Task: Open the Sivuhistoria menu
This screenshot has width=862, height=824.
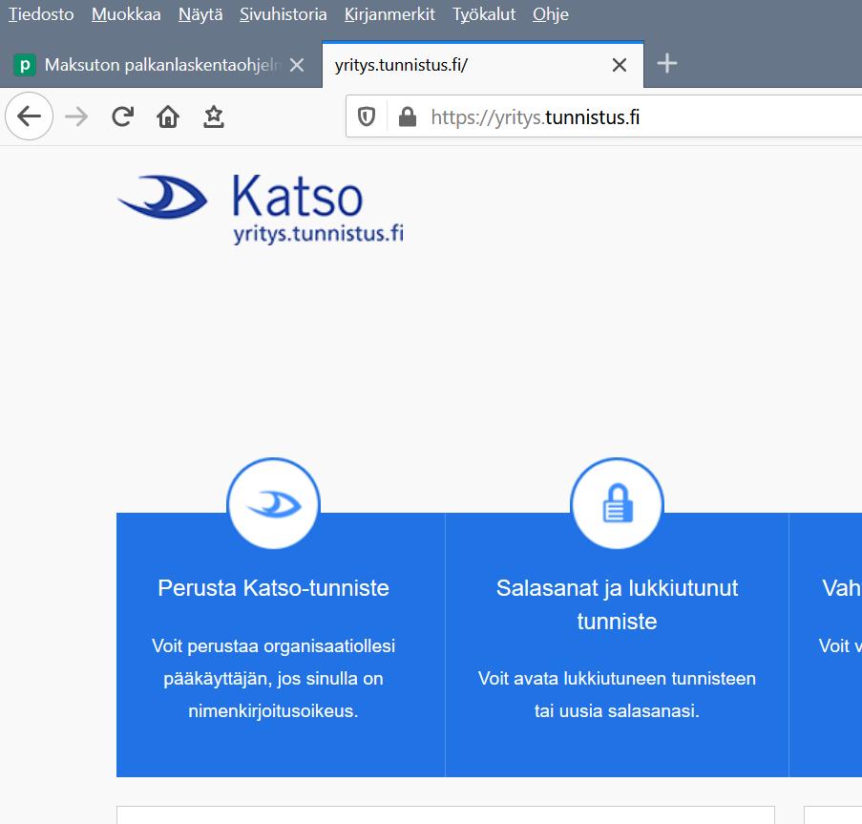Action: coord(284,14)
